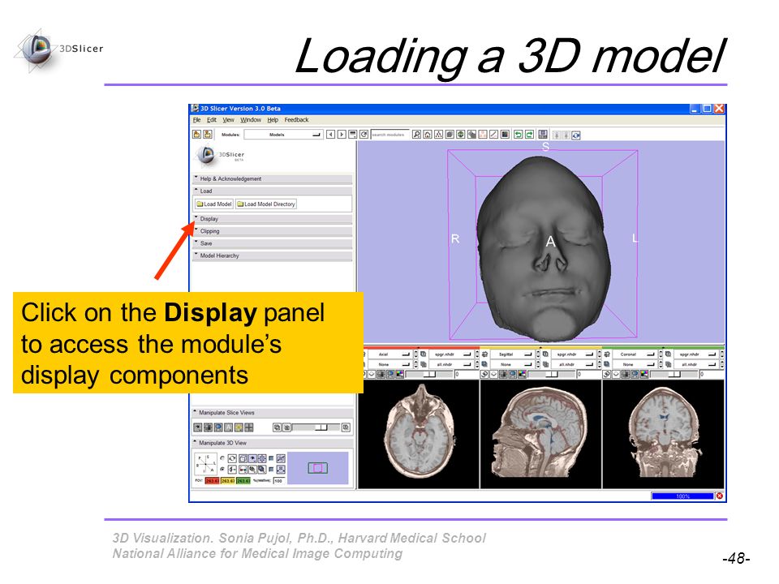The width and height of the screenshot is (779, 584).
Task: Open the Edit menu
Action: (212, 120)
